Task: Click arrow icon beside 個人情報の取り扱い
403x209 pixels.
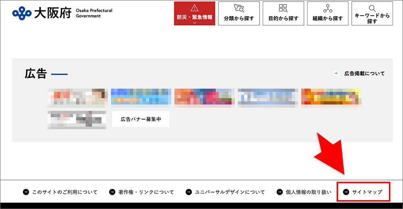Action: coord(279,192)
